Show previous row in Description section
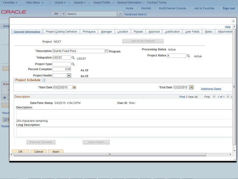Screen dimensions: 238x179 214,96
